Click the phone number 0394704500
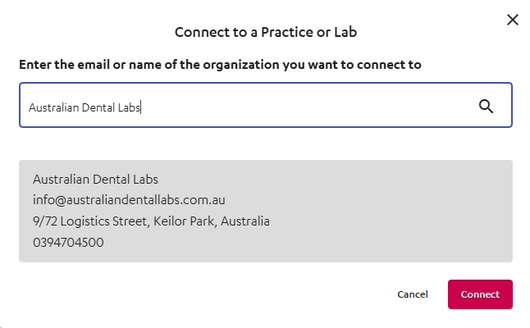 (68, 243)
